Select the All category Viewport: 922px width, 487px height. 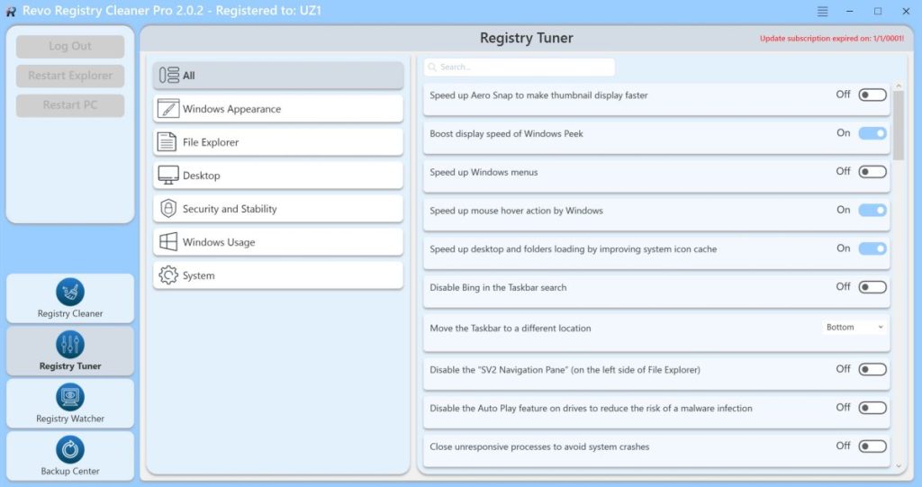click(278, 76)
